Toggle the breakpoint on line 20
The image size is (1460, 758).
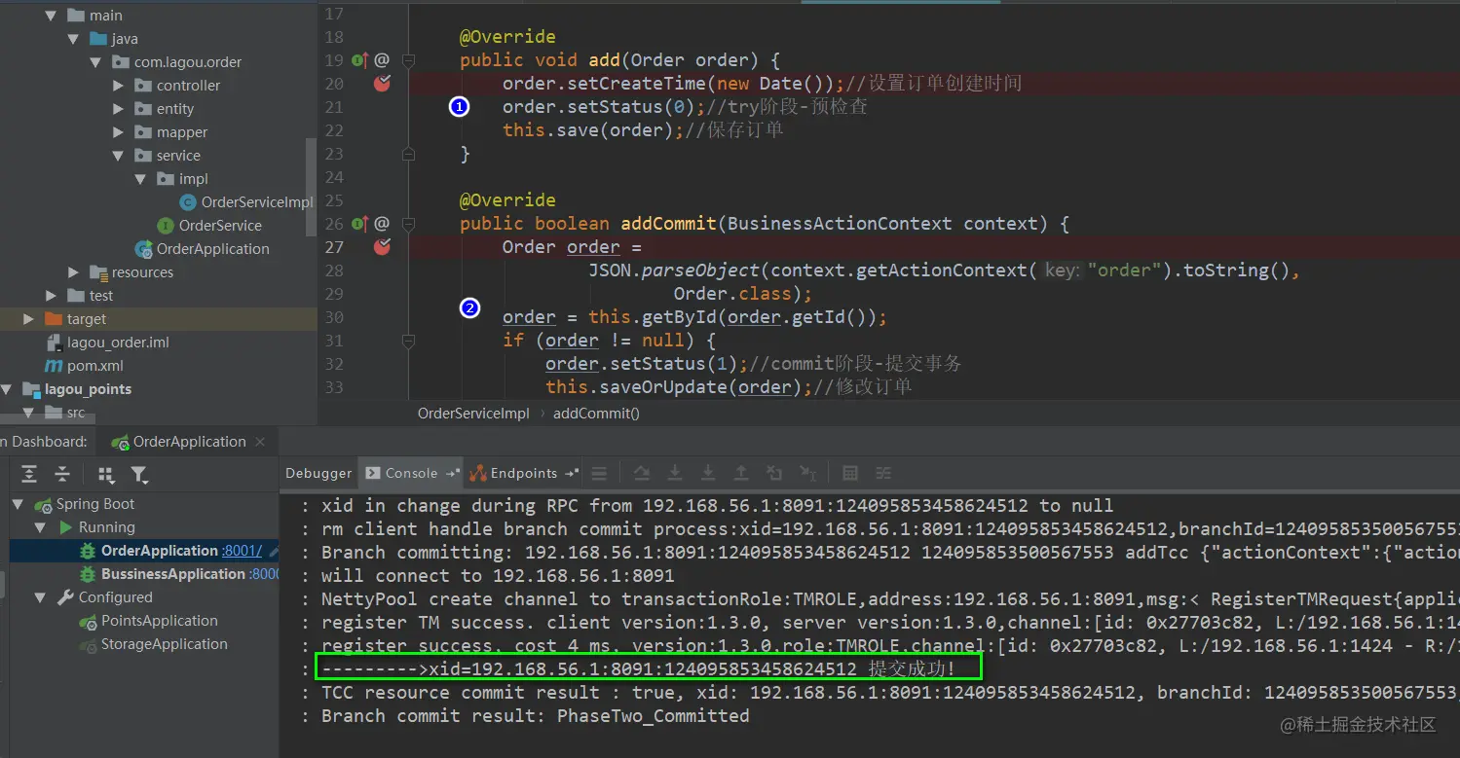382,84
